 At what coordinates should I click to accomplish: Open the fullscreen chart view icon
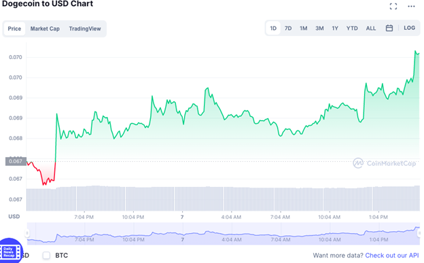click(x=393, y=6)
